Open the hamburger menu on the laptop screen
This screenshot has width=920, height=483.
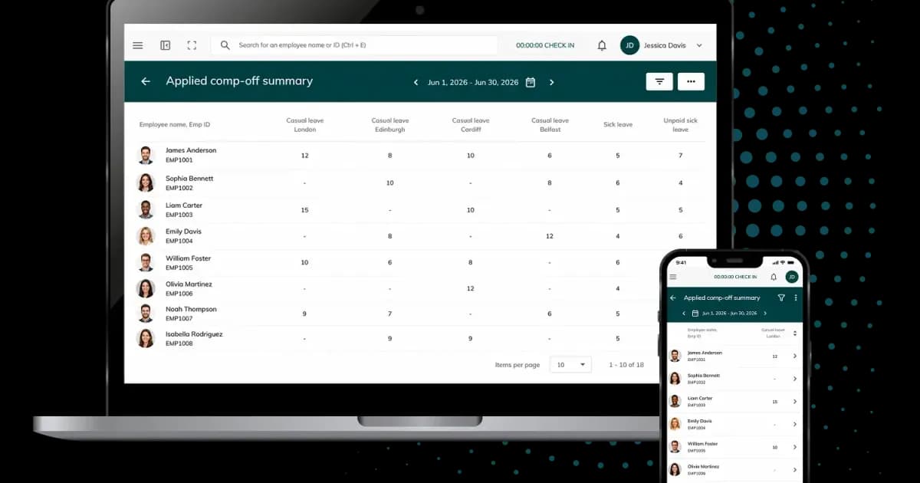[x=138, y=45]
